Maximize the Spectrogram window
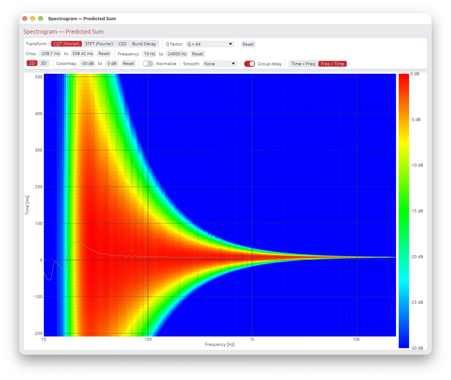The image size is (451, 380). [41, 19]
